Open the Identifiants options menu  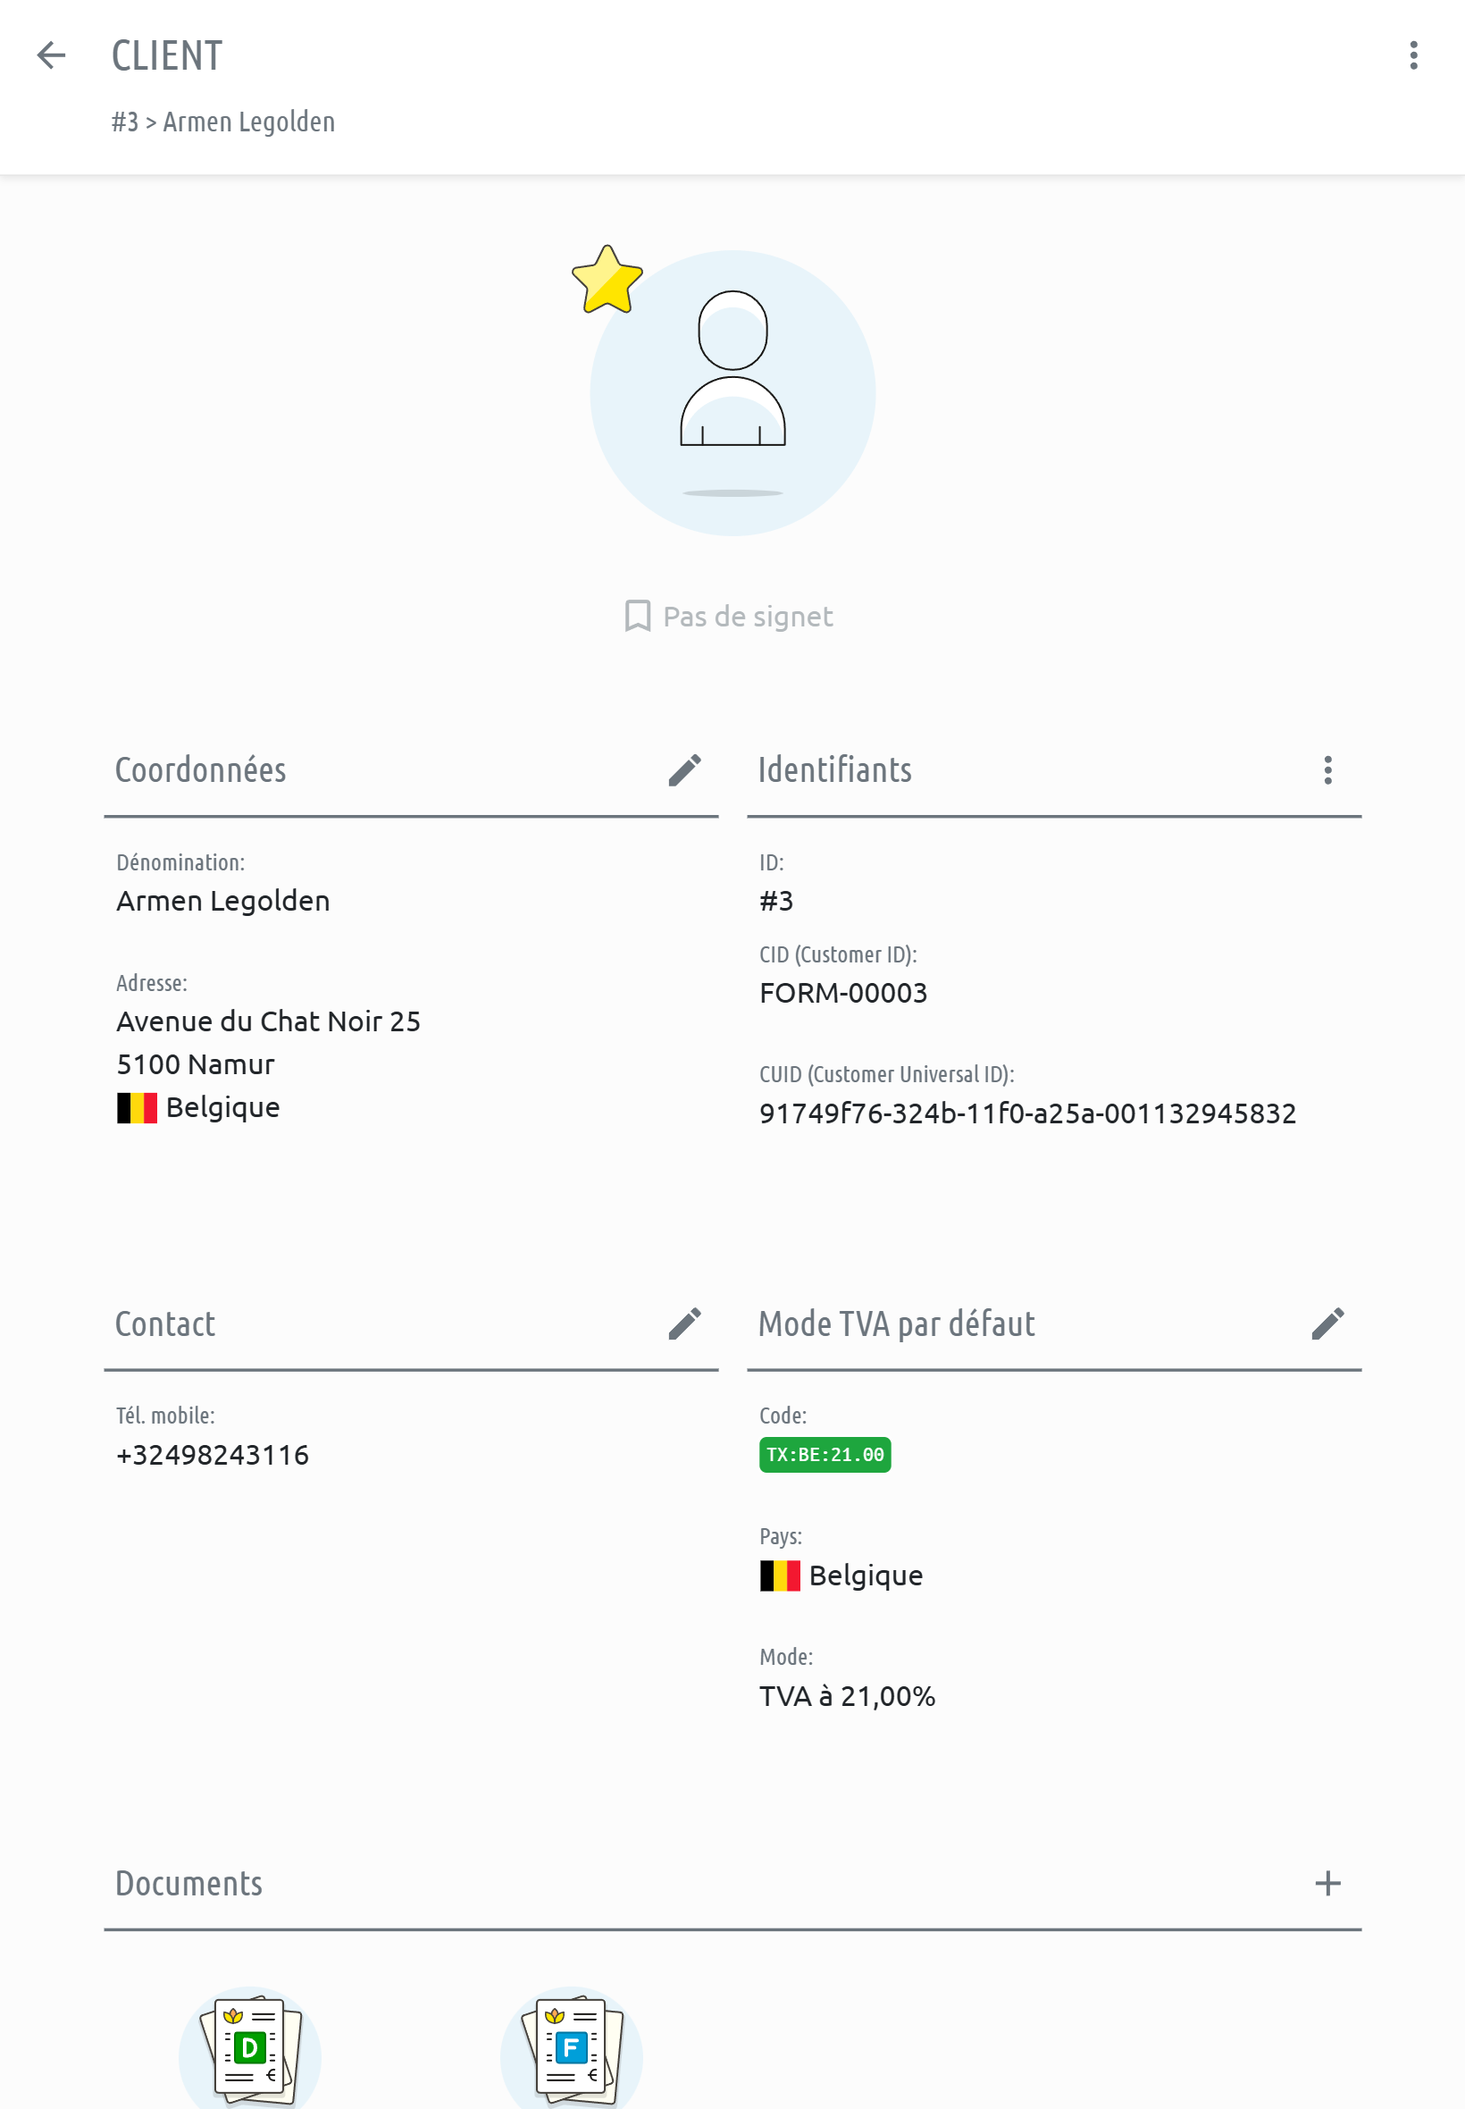(x=1327, y=770)
